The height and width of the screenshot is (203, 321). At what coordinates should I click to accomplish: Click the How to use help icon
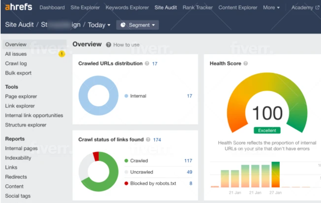pyautogui.click(x=109, y=45)
